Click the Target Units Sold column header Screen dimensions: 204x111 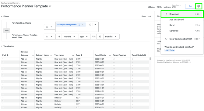(139, 55)
